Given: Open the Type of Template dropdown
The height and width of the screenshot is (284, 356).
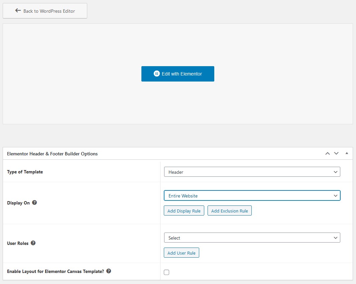Looking at the screenshot, I should (252, 172).
